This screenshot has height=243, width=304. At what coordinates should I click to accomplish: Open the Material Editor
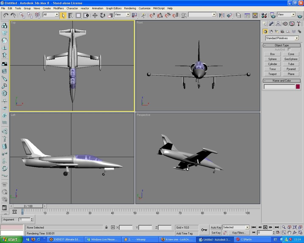tap(264, 15)
